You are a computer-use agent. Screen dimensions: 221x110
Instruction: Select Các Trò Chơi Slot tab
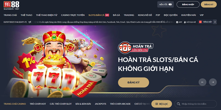pos(60,104)
